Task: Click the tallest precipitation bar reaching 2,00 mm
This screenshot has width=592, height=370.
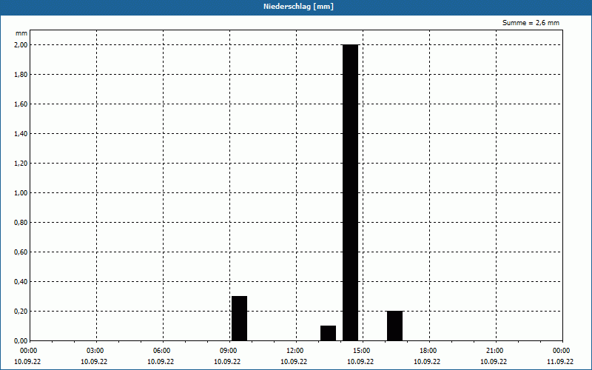Action: point(350,192)
